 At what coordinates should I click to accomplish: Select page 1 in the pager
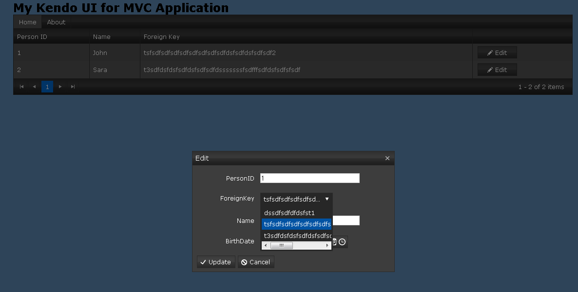[47, 87]
